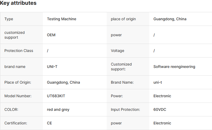Click the "Model Number:" label
The image size is (212, 130).
tap(18, 96)
